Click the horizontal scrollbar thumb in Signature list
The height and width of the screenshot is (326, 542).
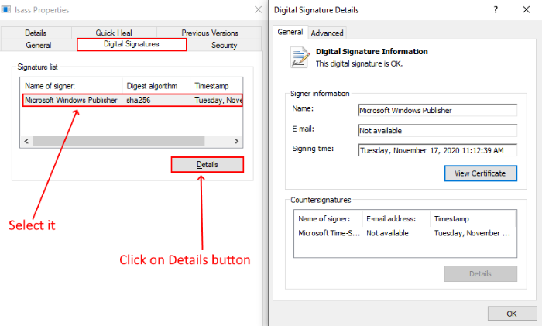118,141
